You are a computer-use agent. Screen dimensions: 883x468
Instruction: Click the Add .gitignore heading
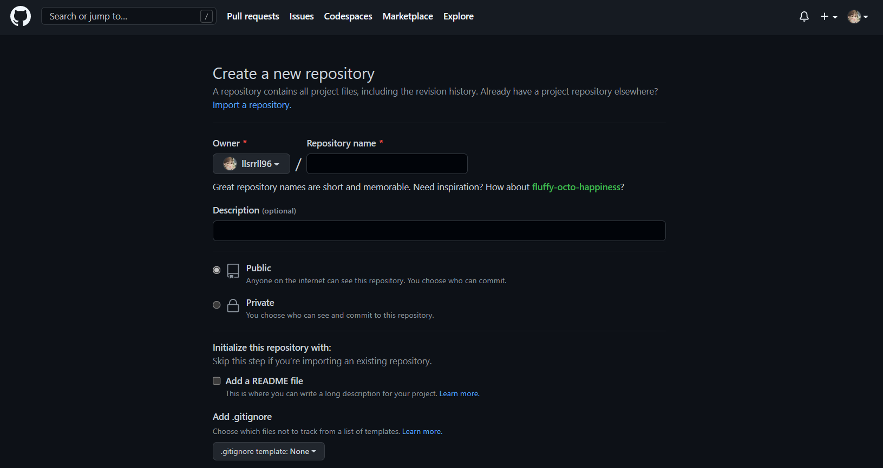point(242,417)
